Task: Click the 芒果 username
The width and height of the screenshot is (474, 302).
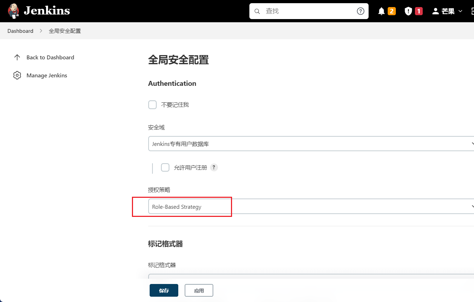Action: tap(448, 11)
